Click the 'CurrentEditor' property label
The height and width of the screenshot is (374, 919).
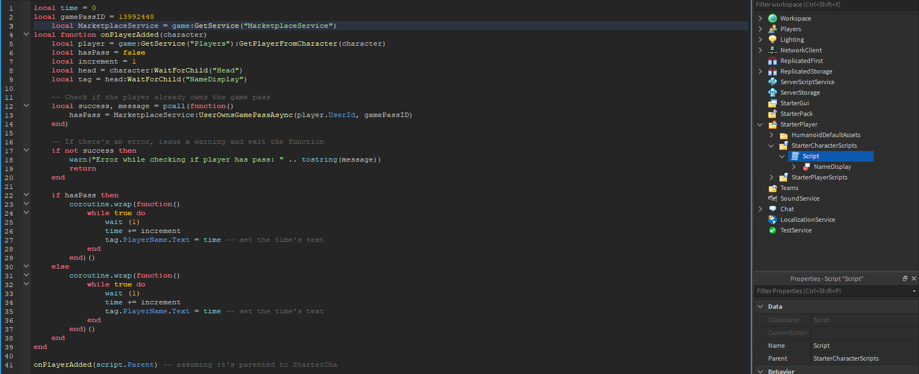(788, 333)
